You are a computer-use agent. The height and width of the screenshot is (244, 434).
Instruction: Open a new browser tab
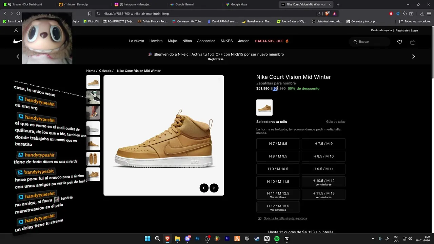coord(338,4)
